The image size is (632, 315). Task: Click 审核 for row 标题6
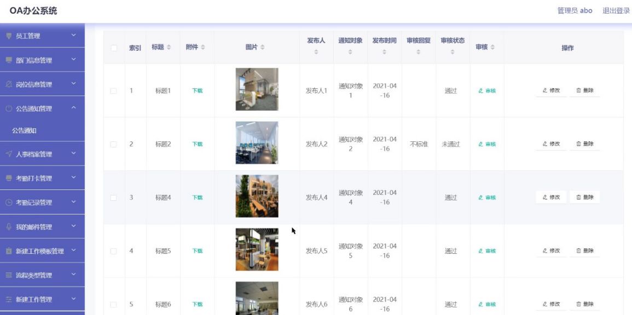click(487, 305)
